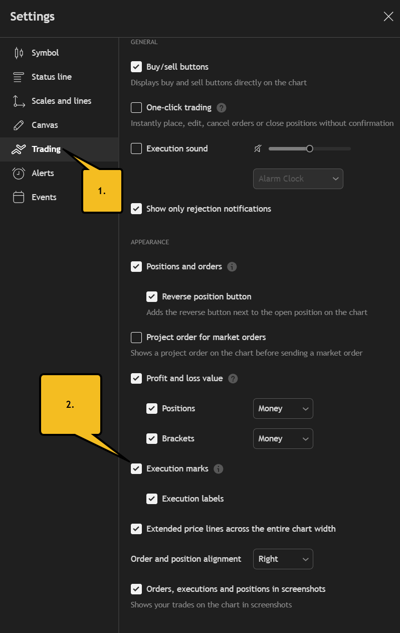The height and width of the screenshot is (633, 400).
Task: Turn on Execution sound checkbox
Action: (136, 148)
